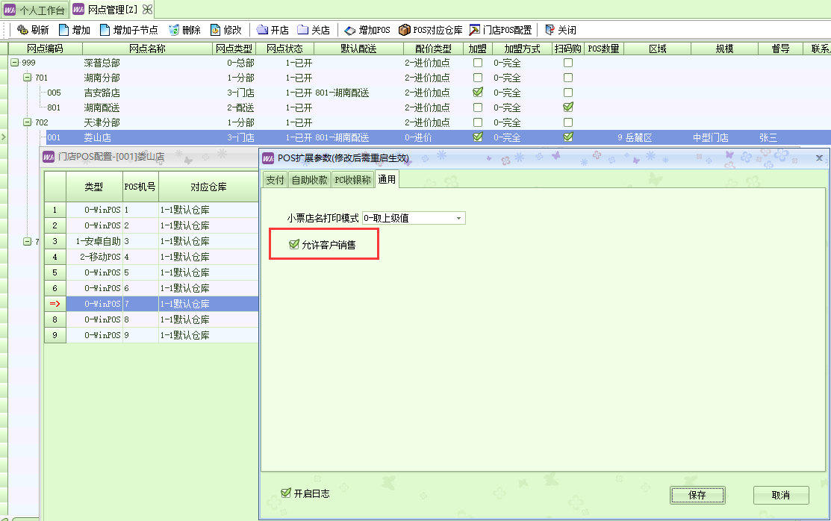Click the 取消 cancel button
Screen dimensions: 831x521
[x=780, y=495]
